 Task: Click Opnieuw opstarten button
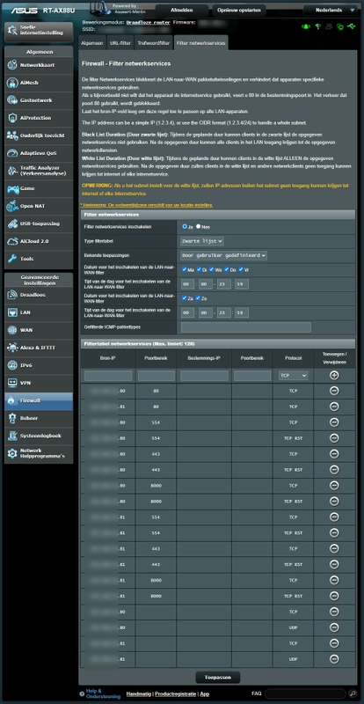[239, 10]
